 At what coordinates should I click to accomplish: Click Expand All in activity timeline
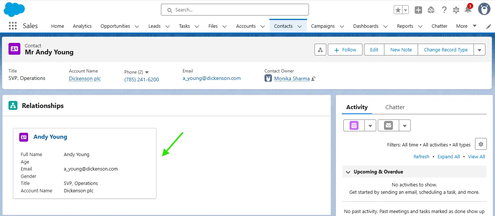(448, 156)
